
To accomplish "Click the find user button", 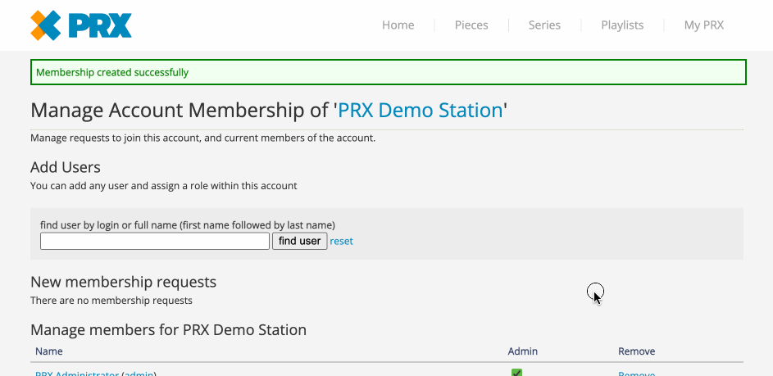I will point(300,241).
